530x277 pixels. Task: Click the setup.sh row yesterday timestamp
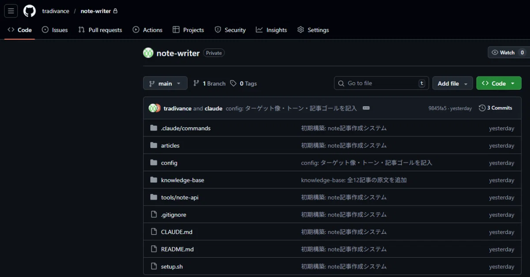click(x=502, y=266)
